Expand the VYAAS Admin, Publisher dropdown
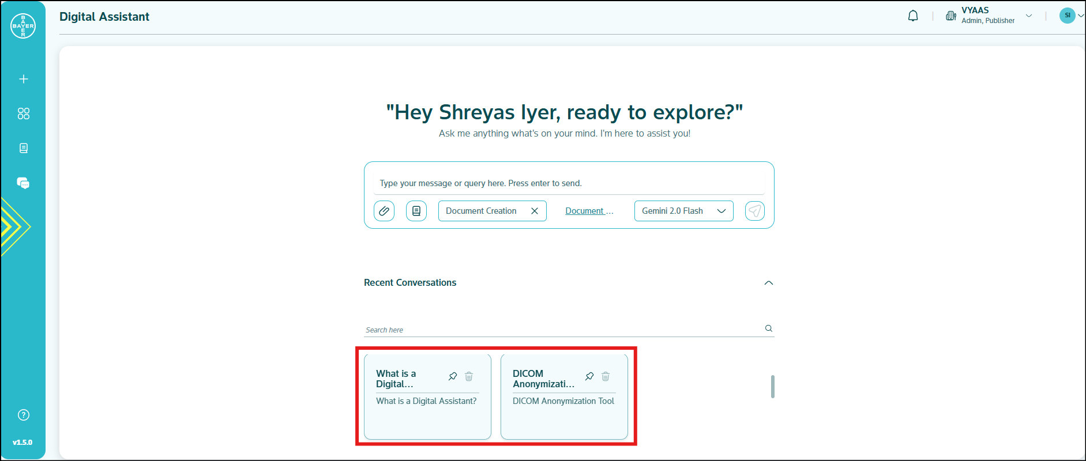 [1028, 16]
